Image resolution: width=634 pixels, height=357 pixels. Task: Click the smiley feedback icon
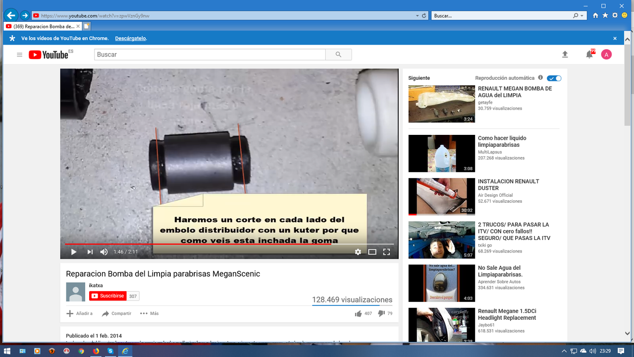[x=625, y=15]
